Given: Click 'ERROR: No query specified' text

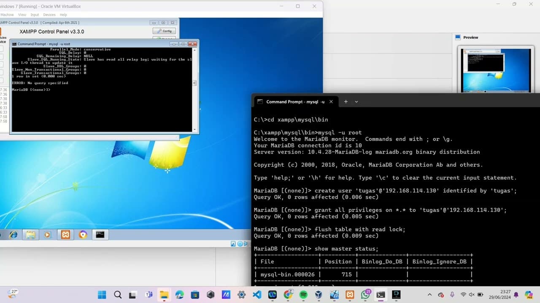Looking at the screenshot, I should point(40,83).
